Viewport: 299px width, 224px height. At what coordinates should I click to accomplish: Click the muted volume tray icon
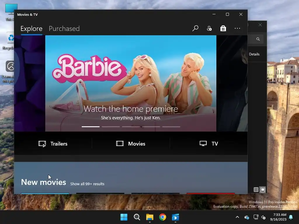[x=264, y=217]
